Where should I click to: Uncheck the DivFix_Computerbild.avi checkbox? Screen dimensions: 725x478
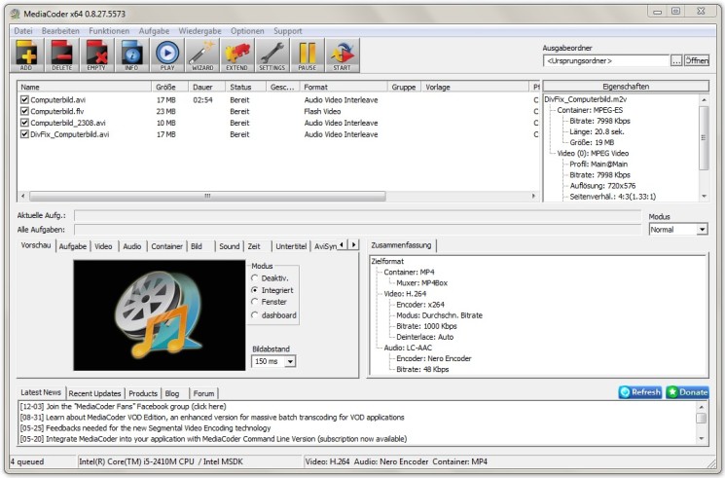point(25,134)
